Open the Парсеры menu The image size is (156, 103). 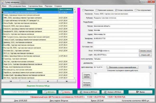point(48,6)
